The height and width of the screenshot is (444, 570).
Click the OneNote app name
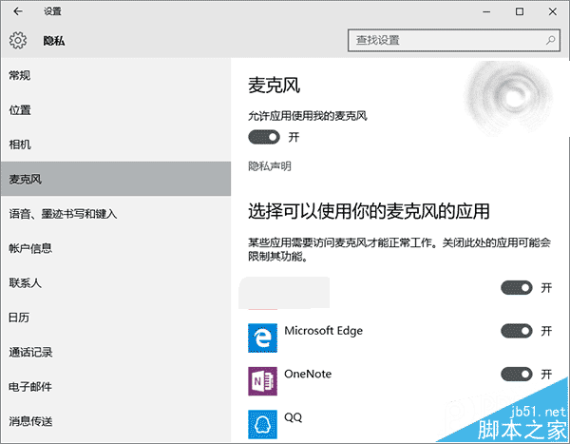click(308, 374)
